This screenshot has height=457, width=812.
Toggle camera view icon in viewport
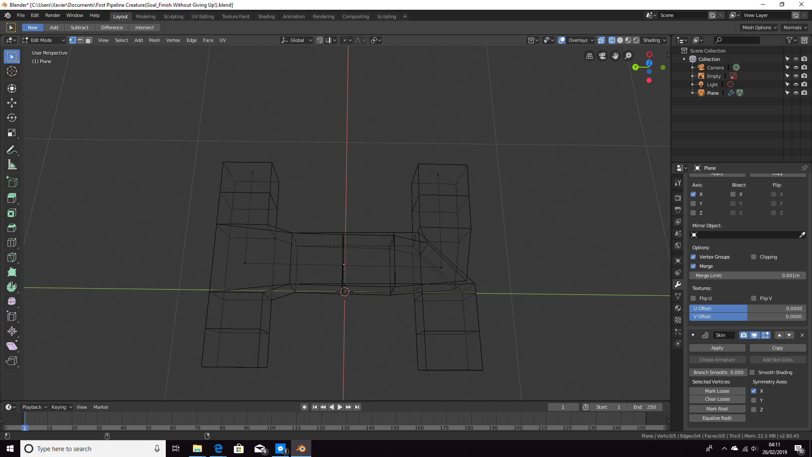click(602, 56)
